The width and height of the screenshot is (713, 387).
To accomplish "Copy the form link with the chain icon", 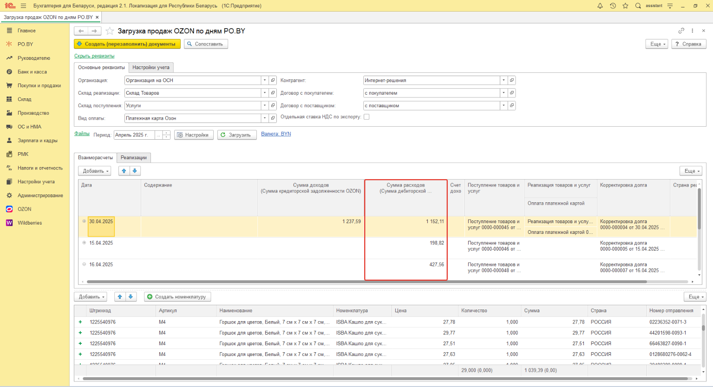I will [681, 31].
